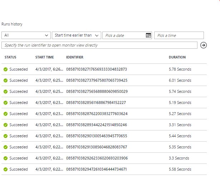The width and height of the screenshot is (220, 176).
Task: Click green check icon of 6.01 Seconds run
Action: pyautogui.click(x=5, y=80)
